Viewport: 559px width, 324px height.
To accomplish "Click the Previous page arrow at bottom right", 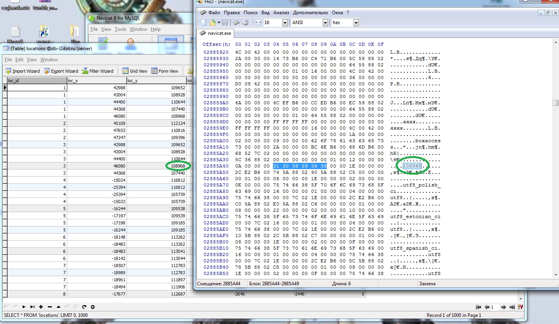I will click(487, 307).
